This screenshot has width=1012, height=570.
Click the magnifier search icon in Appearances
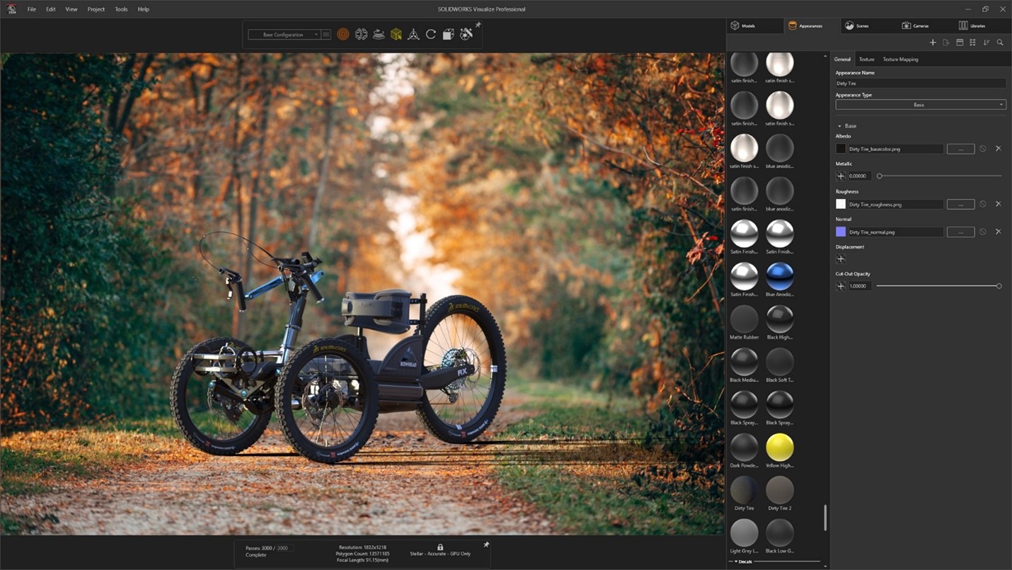tap(1000, 42)
